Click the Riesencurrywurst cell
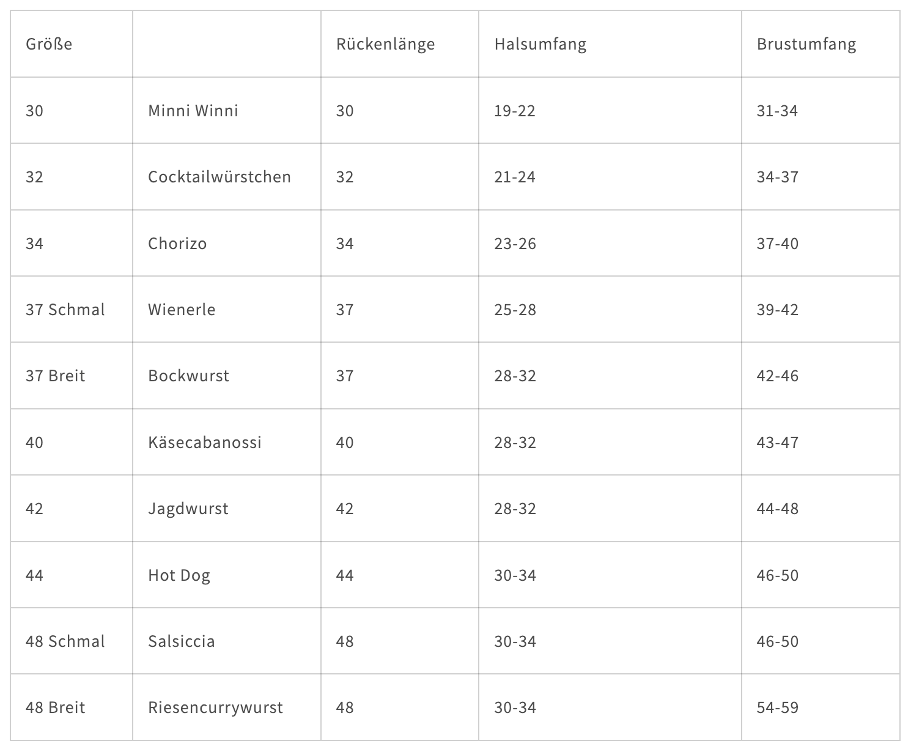The height and width of the screenshot is (754, 911). coord(227,707)
